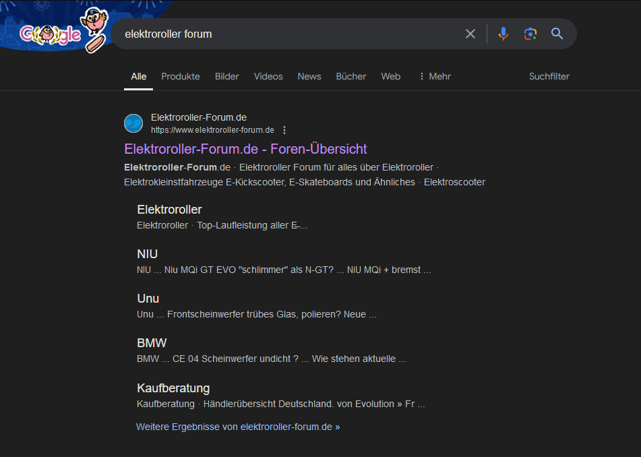
Task: Start voice search with microphone icon
Action: pos(503,34)
